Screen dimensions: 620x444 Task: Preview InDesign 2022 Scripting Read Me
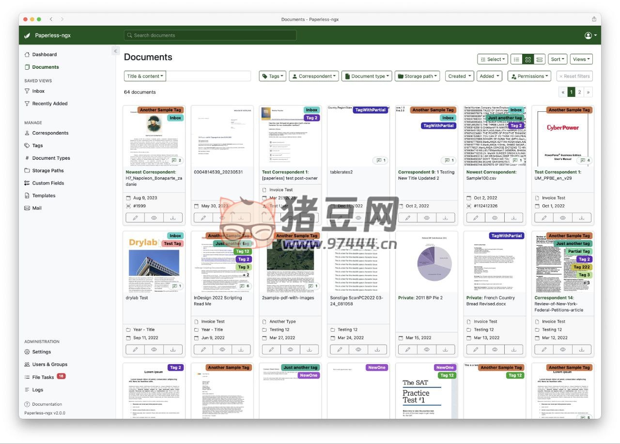(222, 350)
